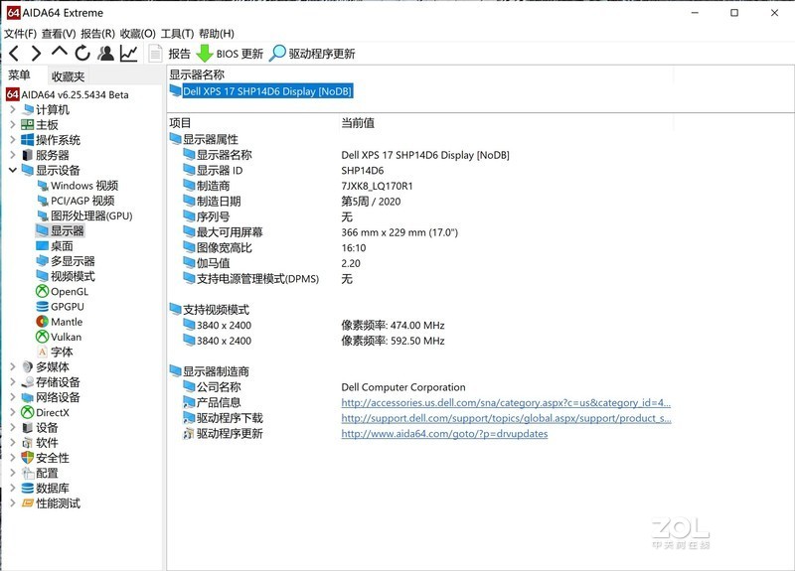Open the 帮助(H) menu
This screenshot has height=571, width=795.
pos(217,34)
